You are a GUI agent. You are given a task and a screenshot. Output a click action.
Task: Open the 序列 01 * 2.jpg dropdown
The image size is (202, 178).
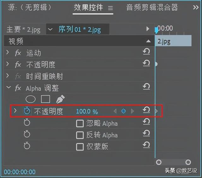(50, 30)
